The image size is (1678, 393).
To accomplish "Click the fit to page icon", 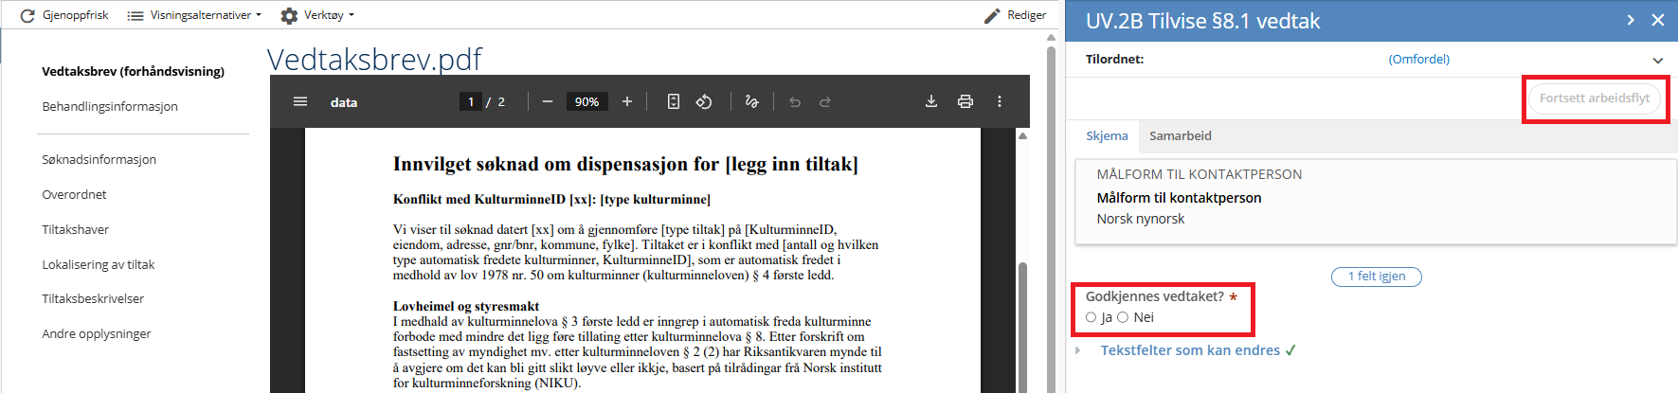I will tap(674, 101).
